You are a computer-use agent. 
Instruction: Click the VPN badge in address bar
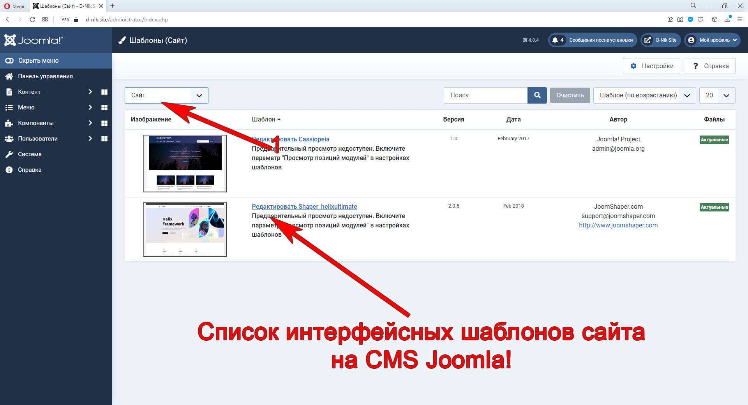(x=65, y=19)
